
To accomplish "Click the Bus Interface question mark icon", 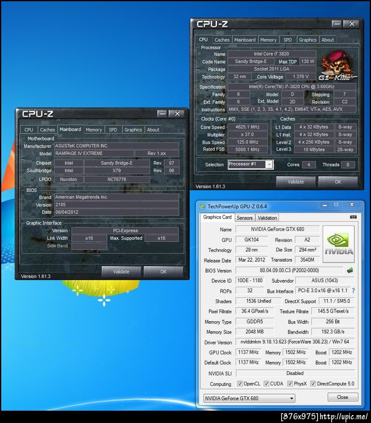I will coord(354,291).
